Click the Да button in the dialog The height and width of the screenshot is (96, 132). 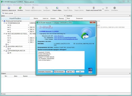click(80, 72)
